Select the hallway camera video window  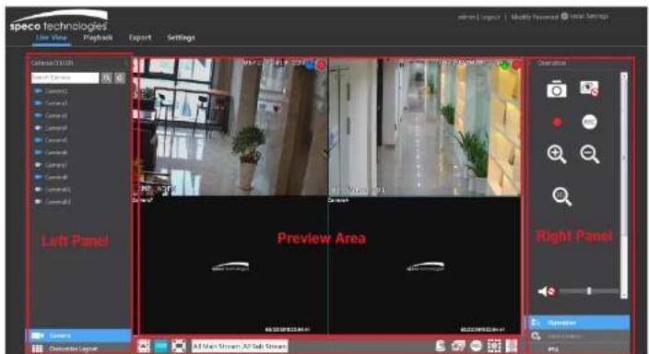point(425,127)
